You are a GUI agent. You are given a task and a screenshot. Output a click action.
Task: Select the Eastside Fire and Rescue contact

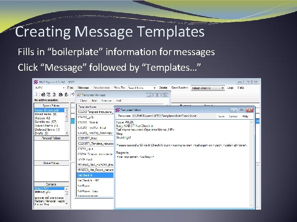49,198
